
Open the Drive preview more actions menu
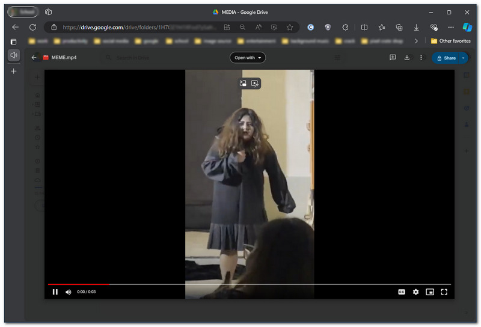pyautogui.click(x=421, y=58)
